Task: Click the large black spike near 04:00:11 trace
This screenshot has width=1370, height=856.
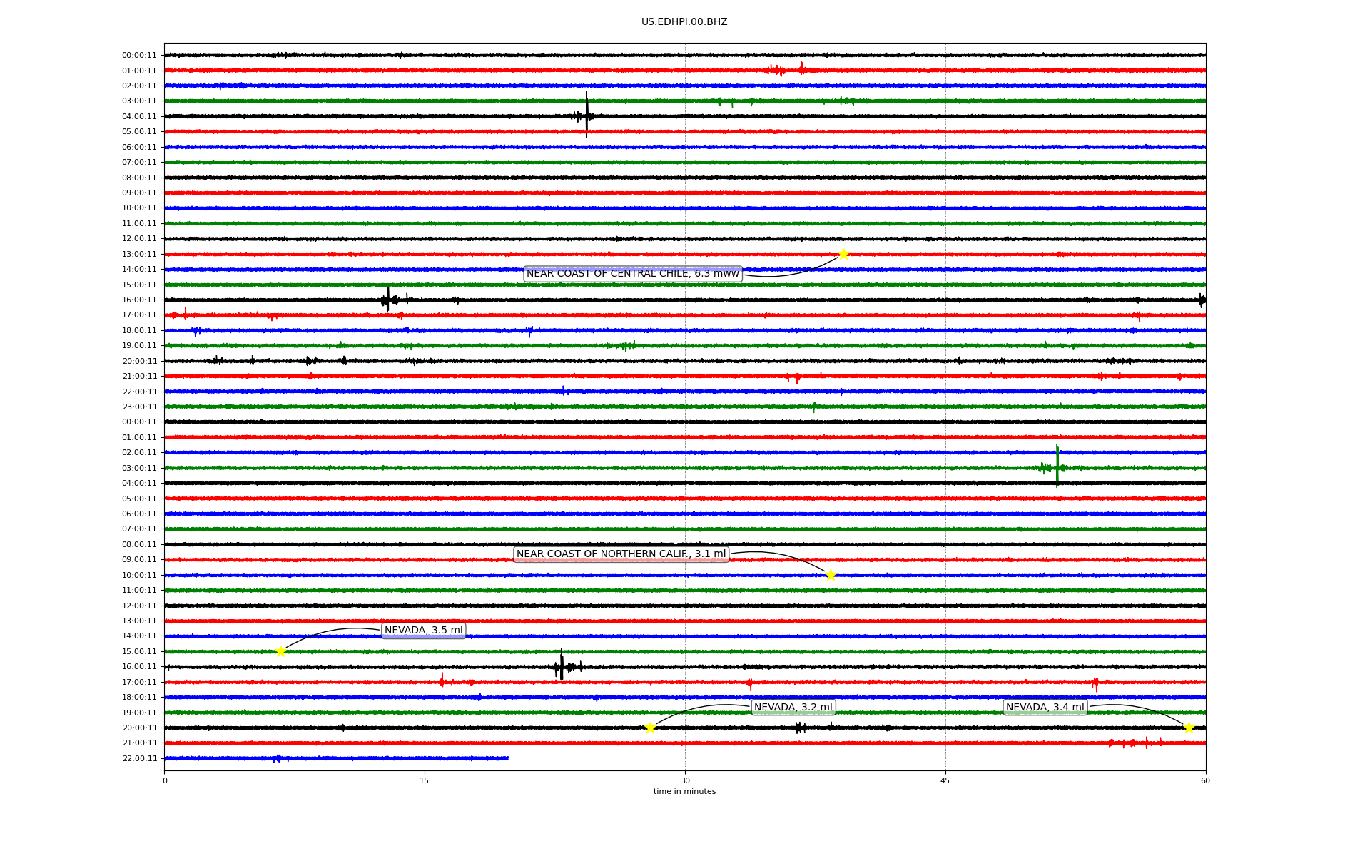Action: 587,114
